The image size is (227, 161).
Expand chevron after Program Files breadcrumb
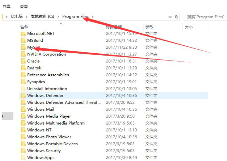pyautogui.click(x=92, y=17)
